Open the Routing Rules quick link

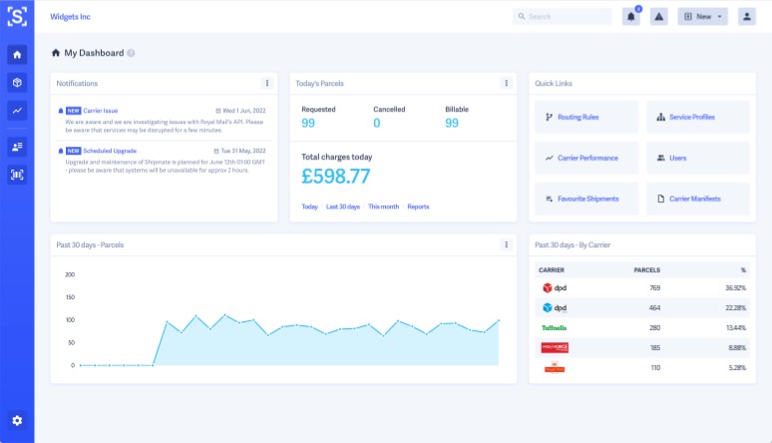point(586,117)
